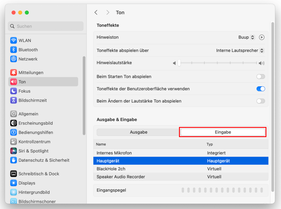Viewport: 281px width, 209px height.
Task: Toggle Beim Ändern der Lautstärke Ton abspielen
Action: (260, 101)
